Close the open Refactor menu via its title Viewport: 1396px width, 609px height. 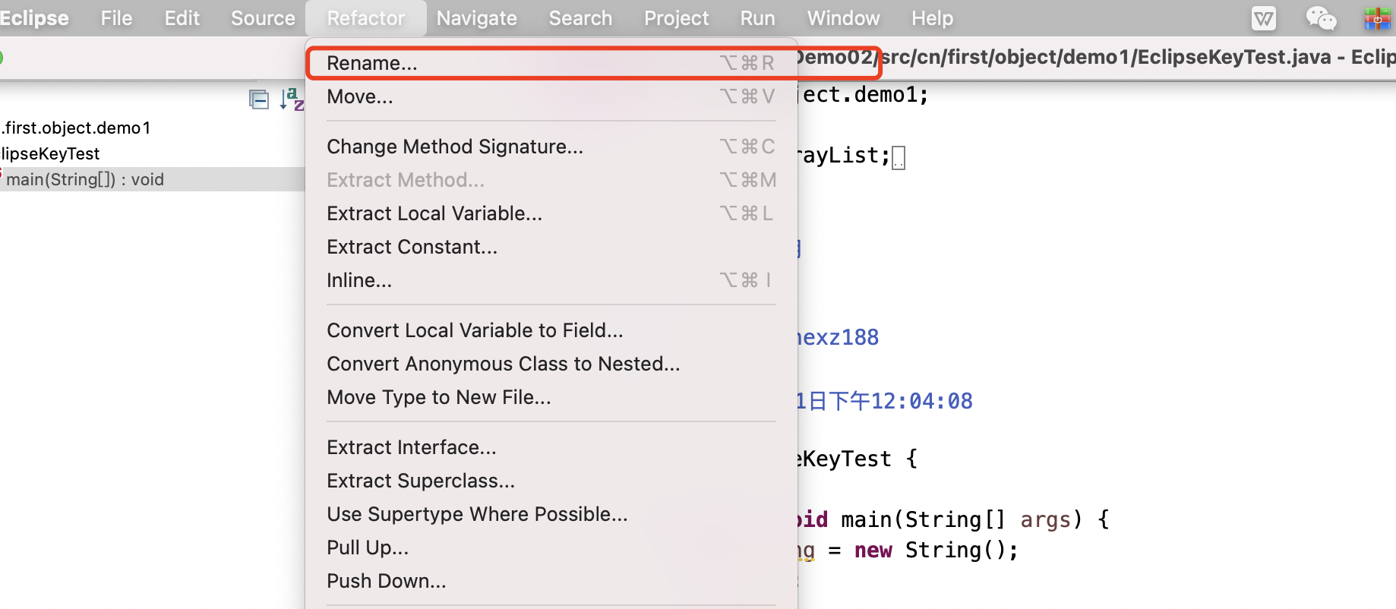click(366, 18)
